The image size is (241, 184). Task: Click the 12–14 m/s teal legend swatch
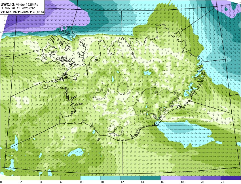(130, 178)
